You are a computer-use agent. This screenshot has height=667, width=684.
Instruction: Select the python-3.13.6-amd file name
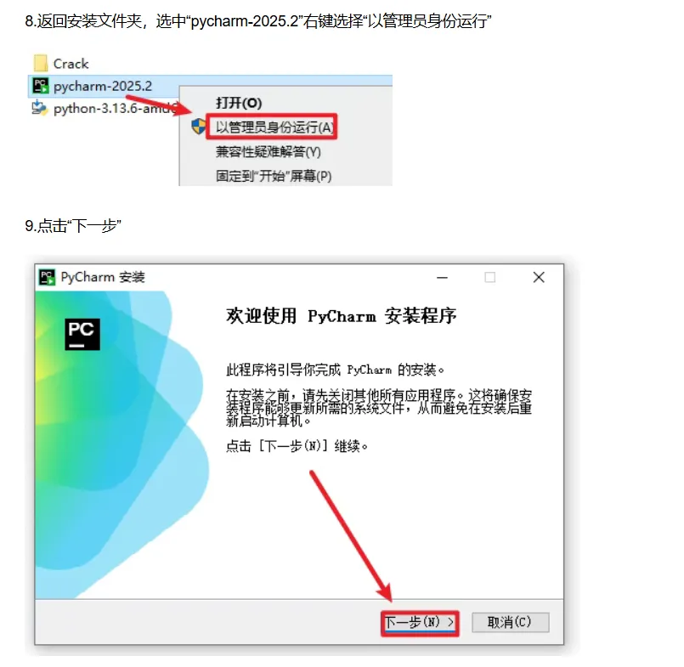click(x=116, y=108)
